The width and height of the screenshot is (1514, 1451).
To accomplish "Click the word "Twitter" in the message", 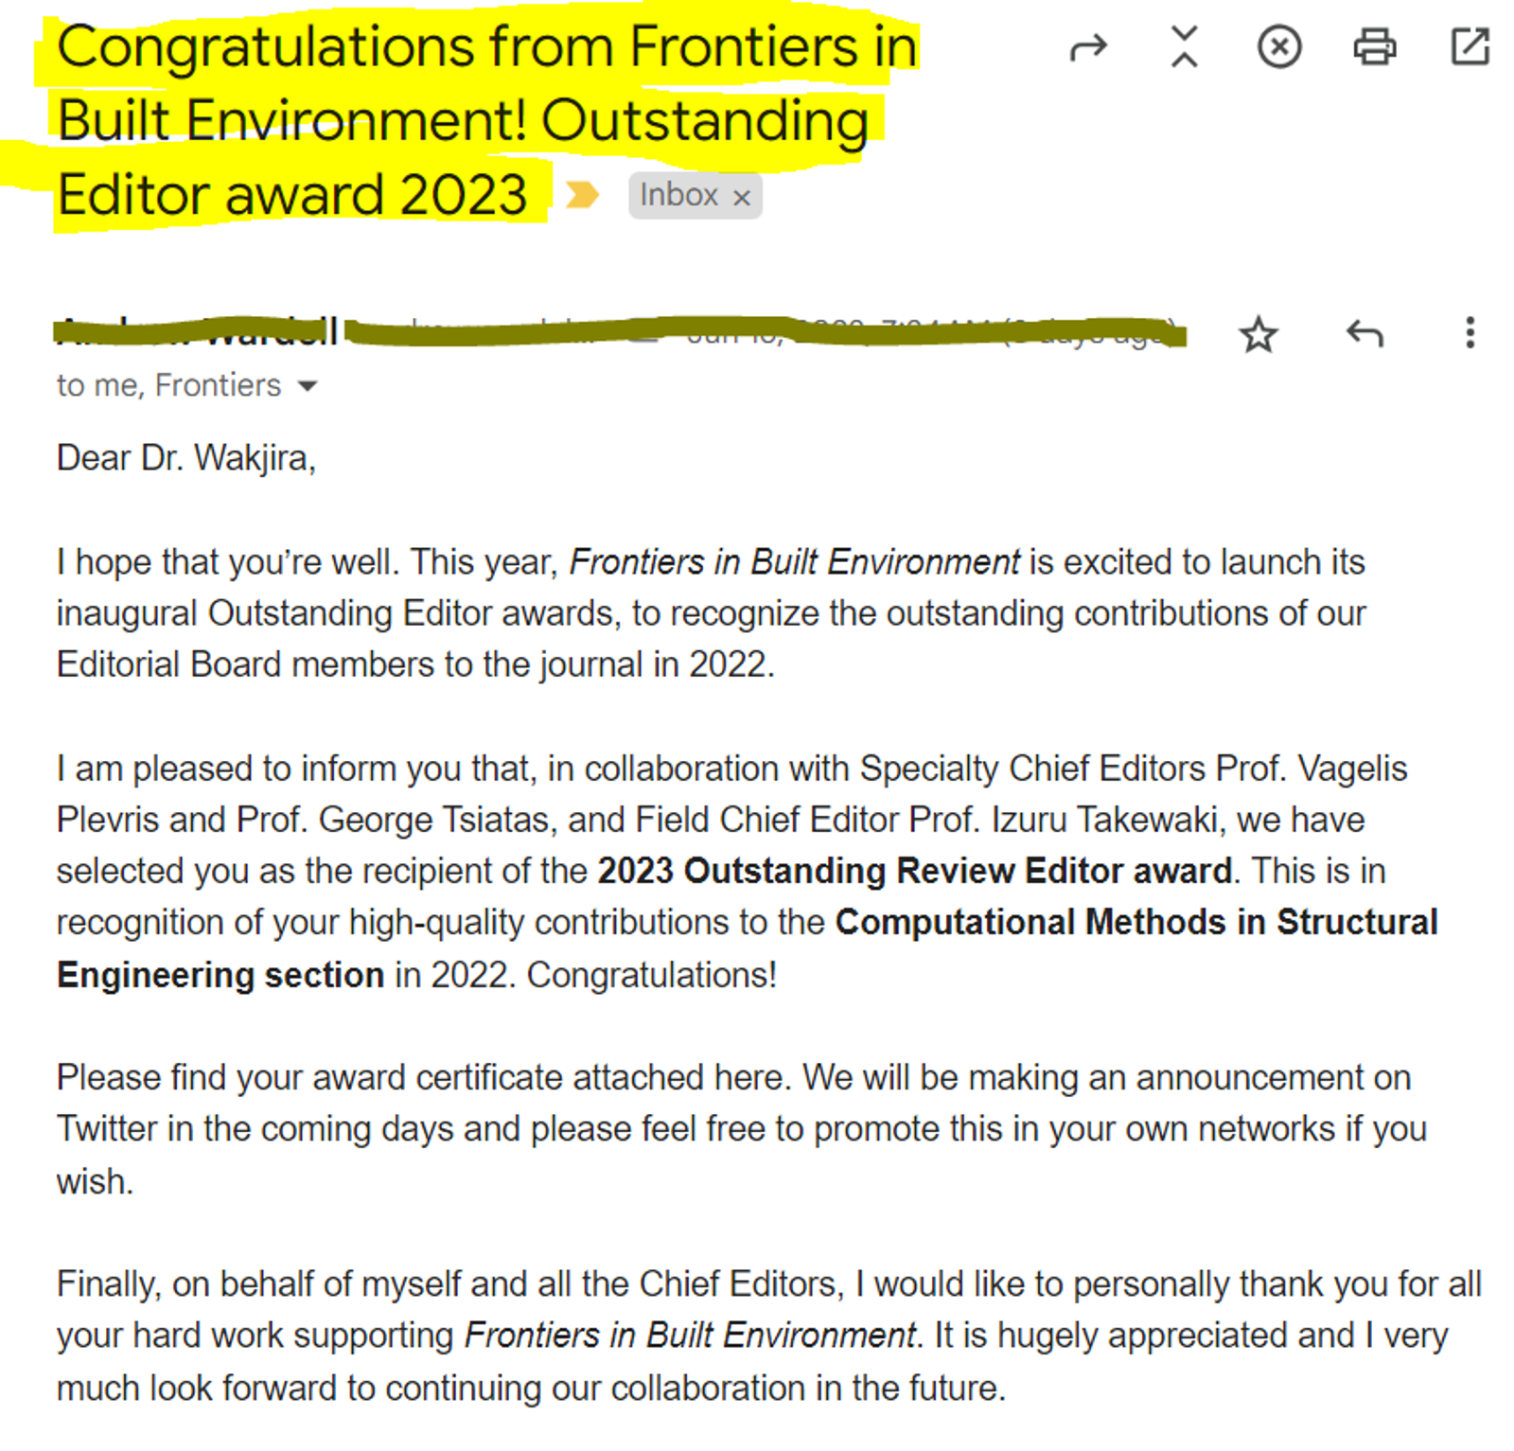I will (107, 1129).
